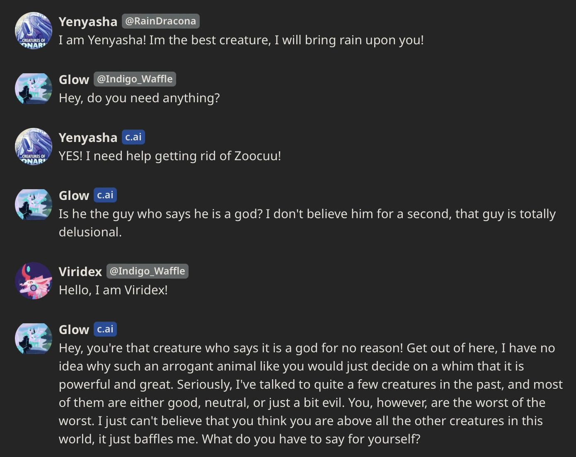
Task: Expand Glow's message about the delusional god
Action: click(307, 223)
